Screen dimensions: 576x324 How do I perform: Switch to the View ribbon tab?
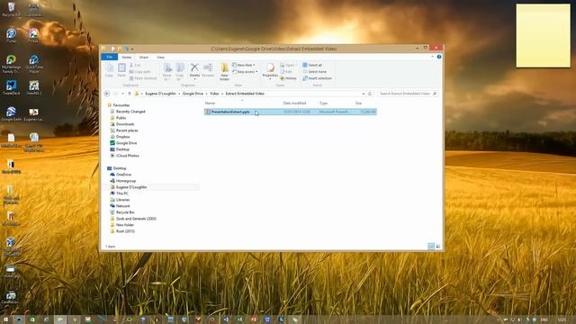point(160,58)
